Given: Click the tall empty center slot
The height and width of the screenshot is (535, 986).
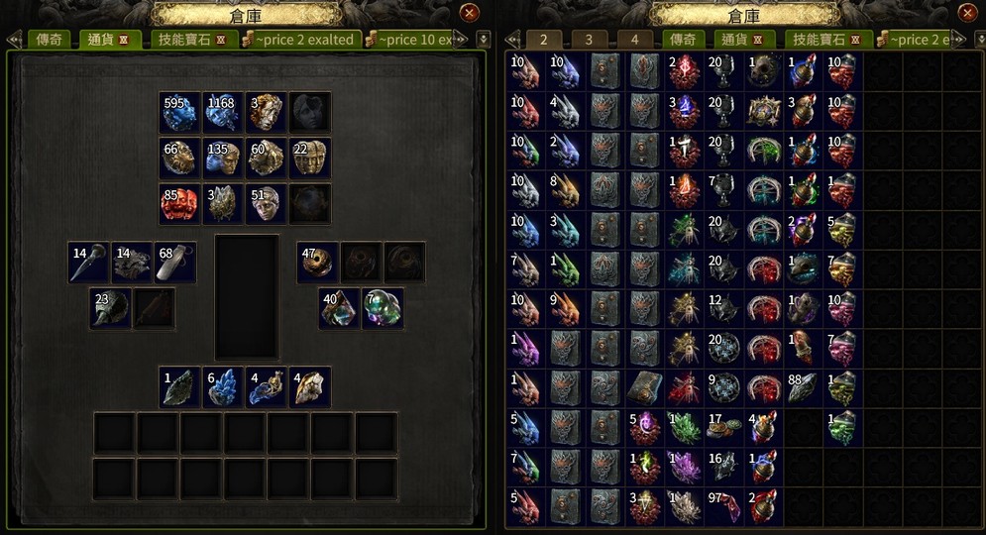Looking at the screenshot, I should [x=247, y=296].
